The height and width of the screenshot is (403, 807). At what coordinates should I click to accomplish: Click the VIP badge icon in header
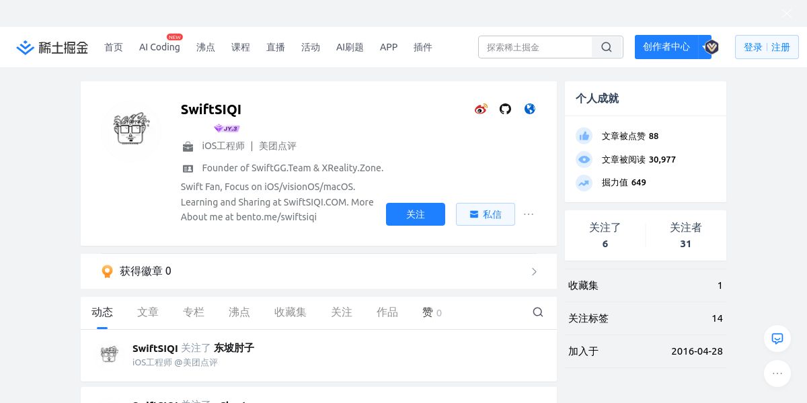pos(712,47)
